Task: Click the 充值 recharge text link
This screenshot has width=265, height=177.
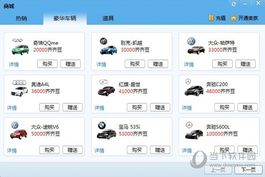Action: (221, 18)
